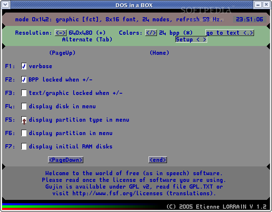Click the Resolution: label
272x212 pixels.
pyautogui.click(x=33, y=33)
